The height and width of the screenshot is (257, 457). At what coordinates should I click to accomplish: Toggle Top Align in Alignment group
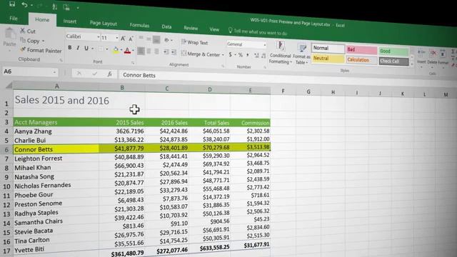tap(141, 38)
